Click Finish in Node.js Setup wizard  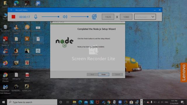pos(103,74)
